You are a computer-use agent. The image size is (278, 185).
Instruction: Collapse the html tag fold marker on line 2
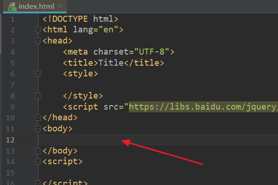coord(38,30)
